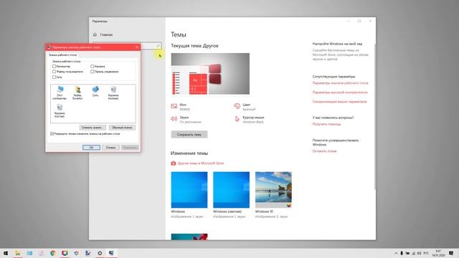Click the volume icon in system tray
The width and height of the screenshot is (459, 258).
tap(419, 253)
